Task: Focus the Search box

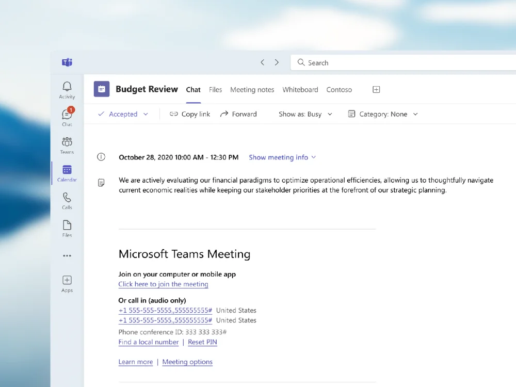Action: tap(403, 62)
